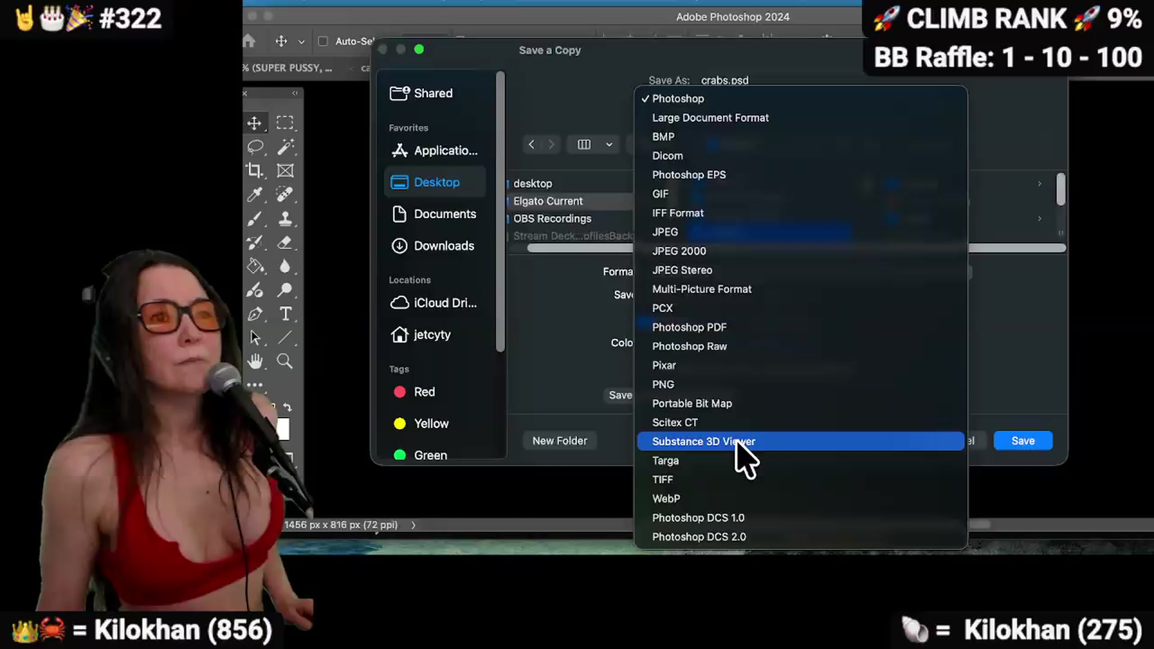
Task: Choose Substance 3D Viewer format
Action: (801, 442)
